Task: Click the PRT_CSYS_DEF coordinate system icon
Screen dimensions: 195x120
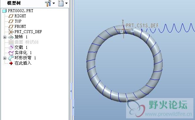Action: pyautogui.click(x=11, y=32)
